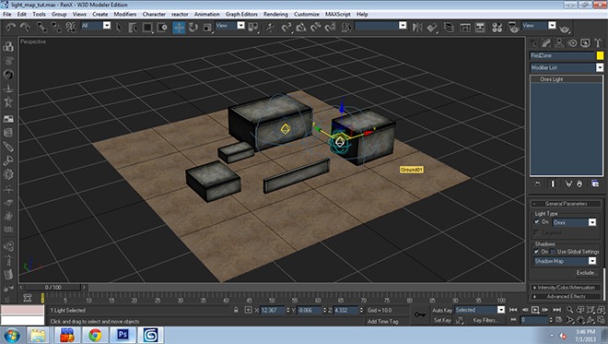Toggle the Shadows On checkbox

(537, 252)
